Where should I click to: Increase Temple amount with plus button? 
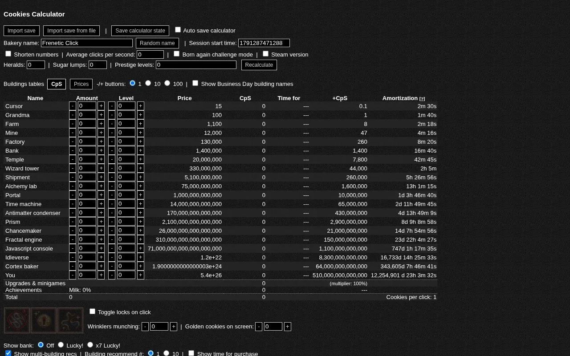[101, 159]
